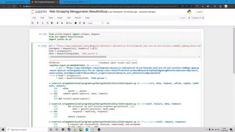Open the Edge browser from taskbar
Screen dimensions: 235x132
point(87,129)
